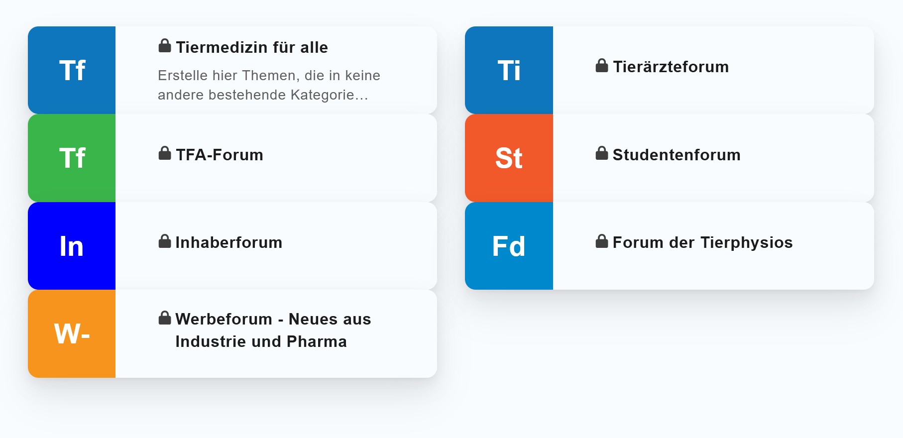Click the blue Tf badge for Tiermedizin für alle

coord(72,70)
